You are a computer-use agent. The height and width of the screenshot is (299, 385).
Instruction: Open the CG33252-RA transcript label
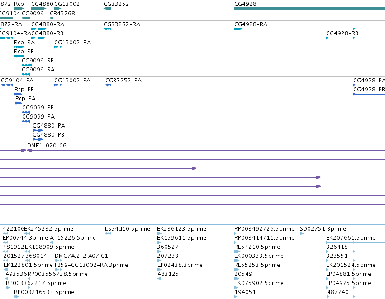point(122,24)
